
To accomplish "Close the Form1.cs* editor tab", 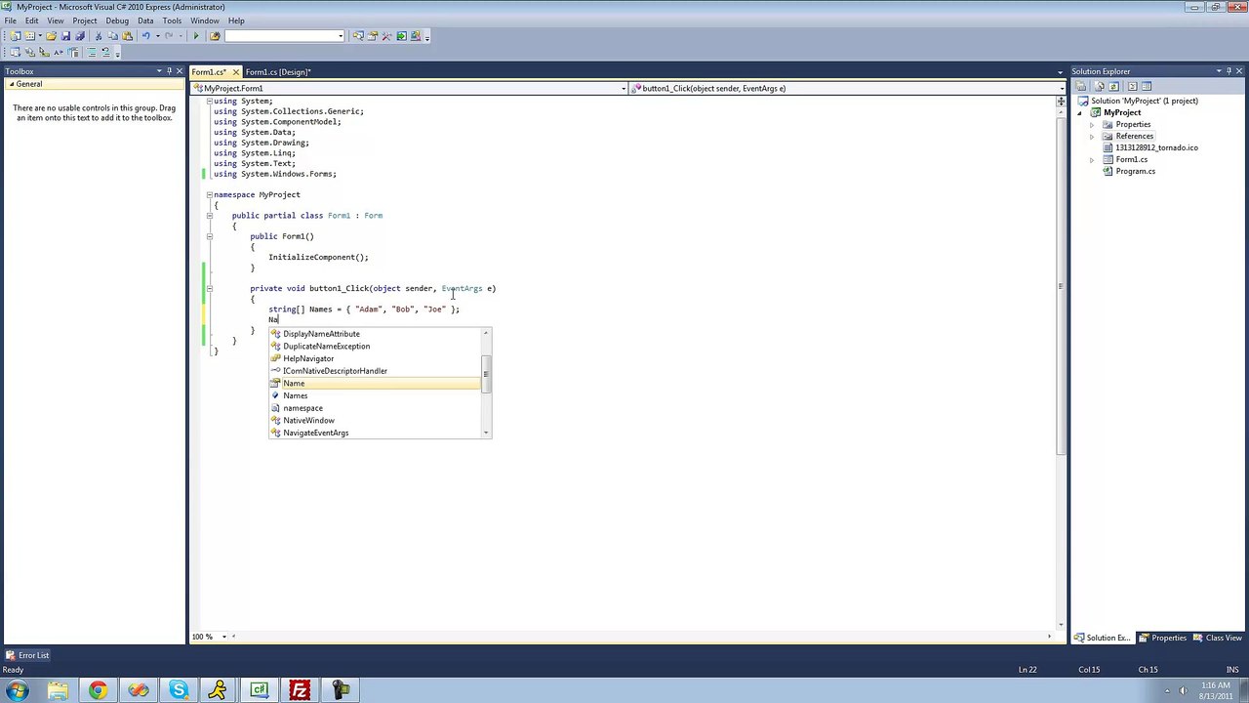I will 235,72.
